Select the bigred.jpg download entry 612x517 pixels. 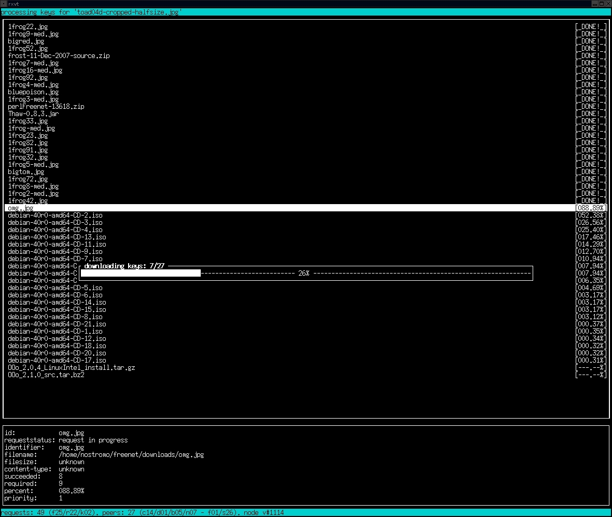[26, 41]
